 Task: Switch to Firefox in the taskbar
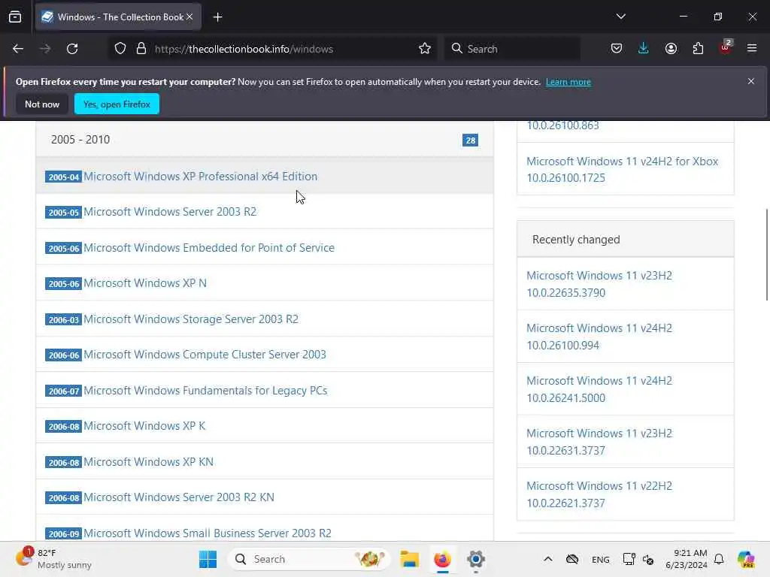[442, 559]
